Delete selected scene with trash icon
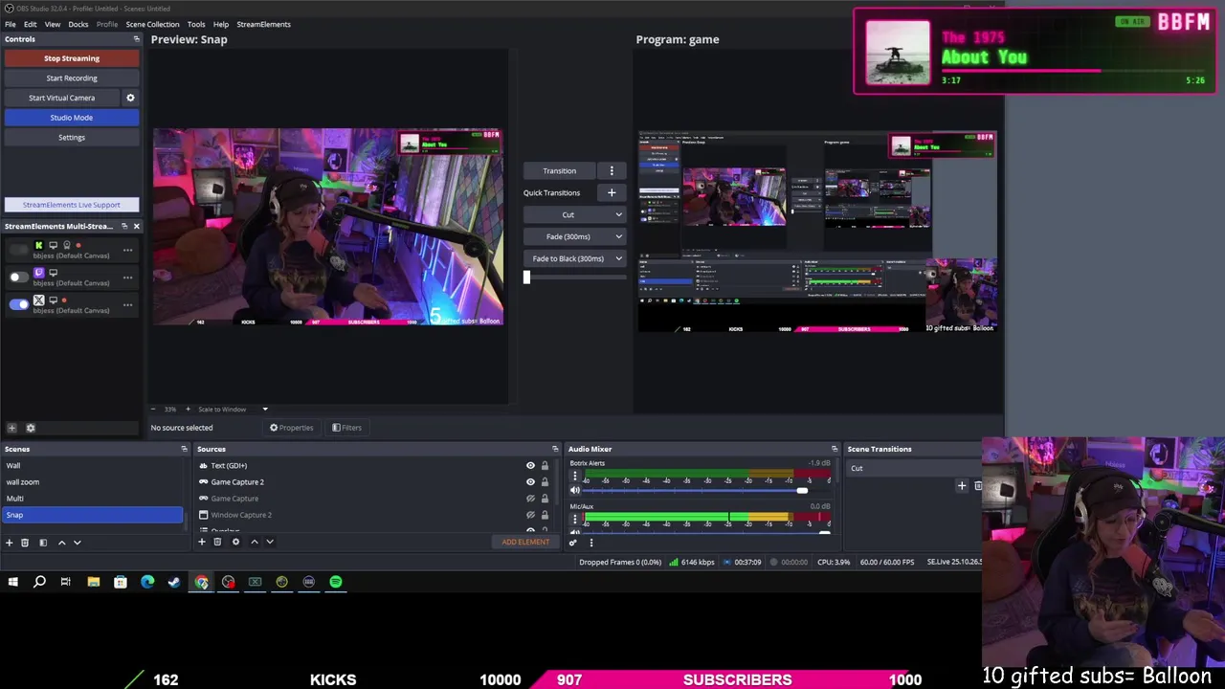The width and height of the screenshot is (1225, 689). [25, 543]
